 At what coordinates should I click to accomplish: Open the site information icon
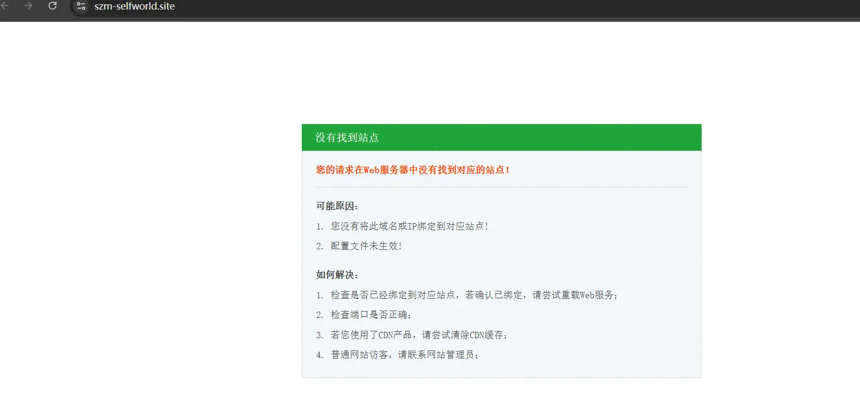tap(81, 6)
